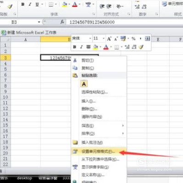Choose 选择性粘贴(S)... from context menu
Image resolution: width=183 pixels, height=183 pixels.
pos(99,92)
